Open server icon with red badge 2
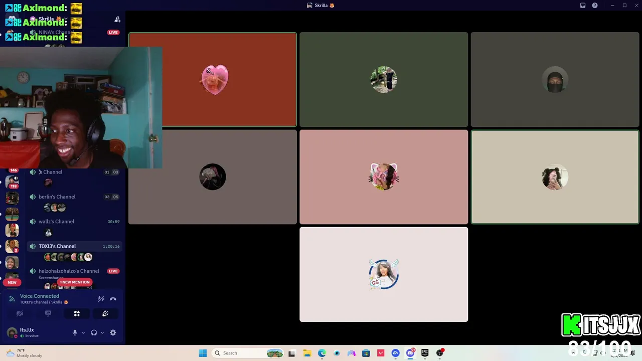Screen dimensions: 642x361 (x=12, y=246)
